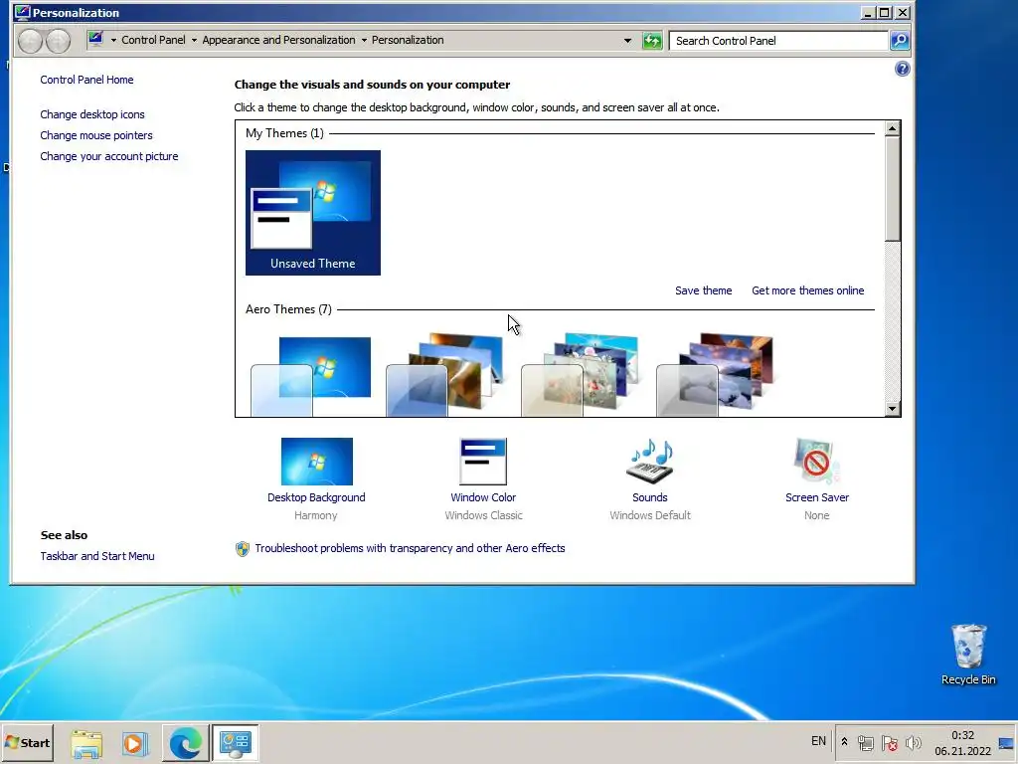Open File Explorer from taskbar
The image size is (1018, 764).
(x=86, y=743)
